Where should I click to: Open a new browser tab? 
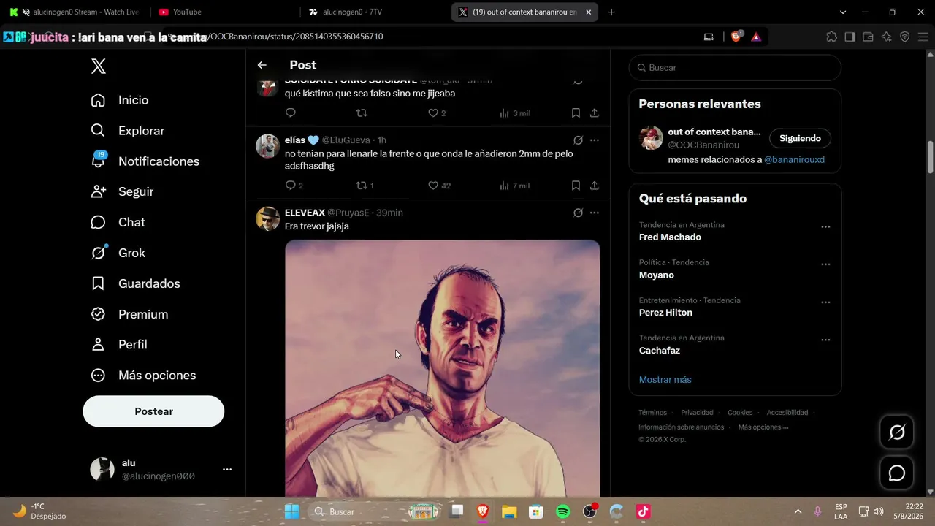point(611,12)
